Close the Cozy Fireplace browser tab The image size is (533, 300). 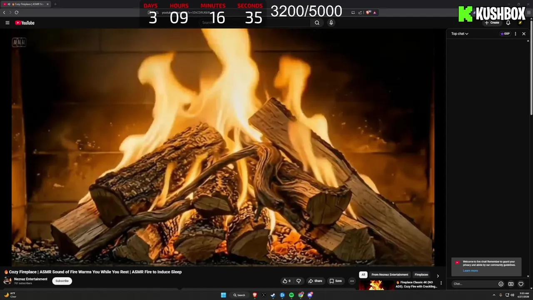pos(47,4)
